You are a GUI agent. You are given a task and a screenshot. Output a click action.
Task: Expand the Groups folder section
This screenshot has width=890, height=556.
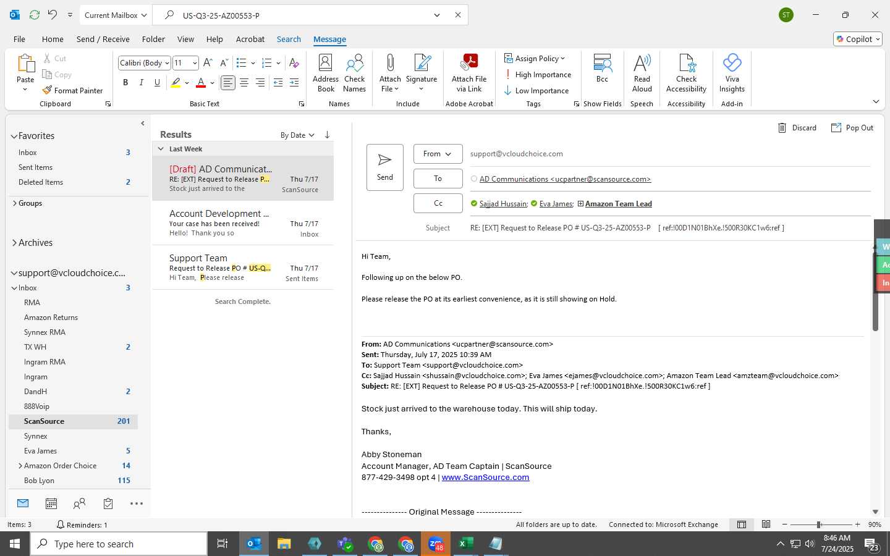(x=14, y=203)
